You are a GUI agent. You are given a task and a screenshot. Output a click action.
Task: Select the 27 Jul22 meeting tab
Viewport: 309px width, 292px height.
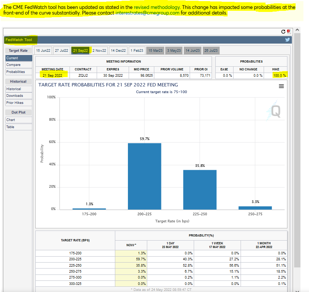coord(61,51)
